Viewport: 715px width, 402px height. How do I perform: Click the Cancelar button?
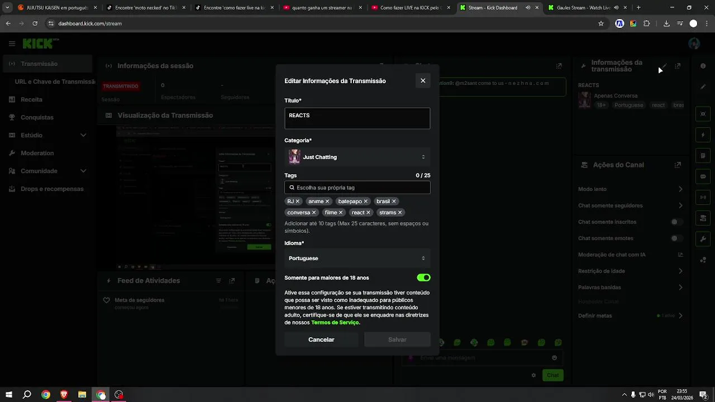321,339
